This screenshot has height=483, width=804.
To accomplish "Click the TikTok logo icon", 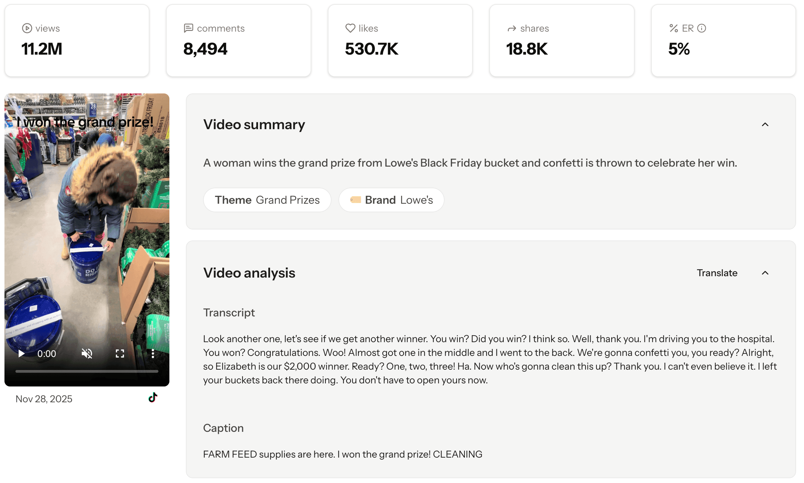I will point(153,398).
